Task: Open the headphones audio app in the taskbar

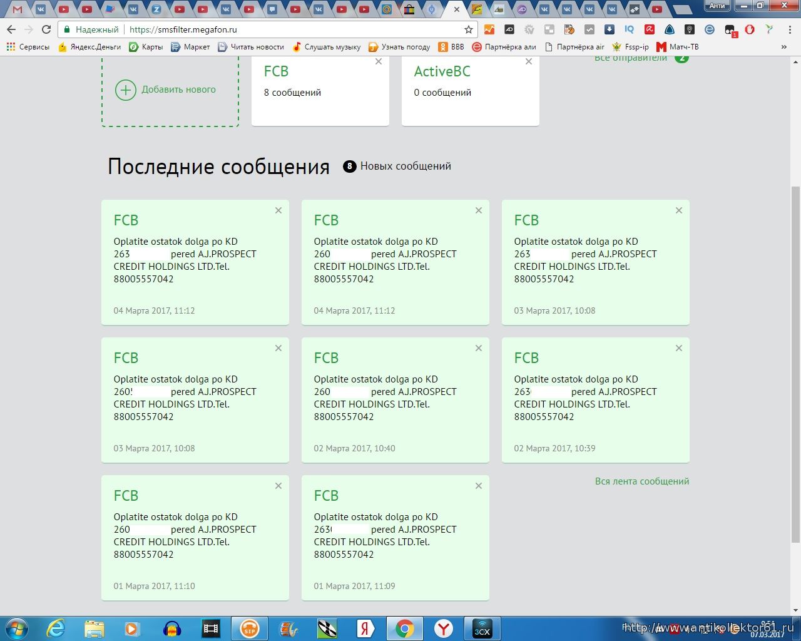Action: point(172,628)
